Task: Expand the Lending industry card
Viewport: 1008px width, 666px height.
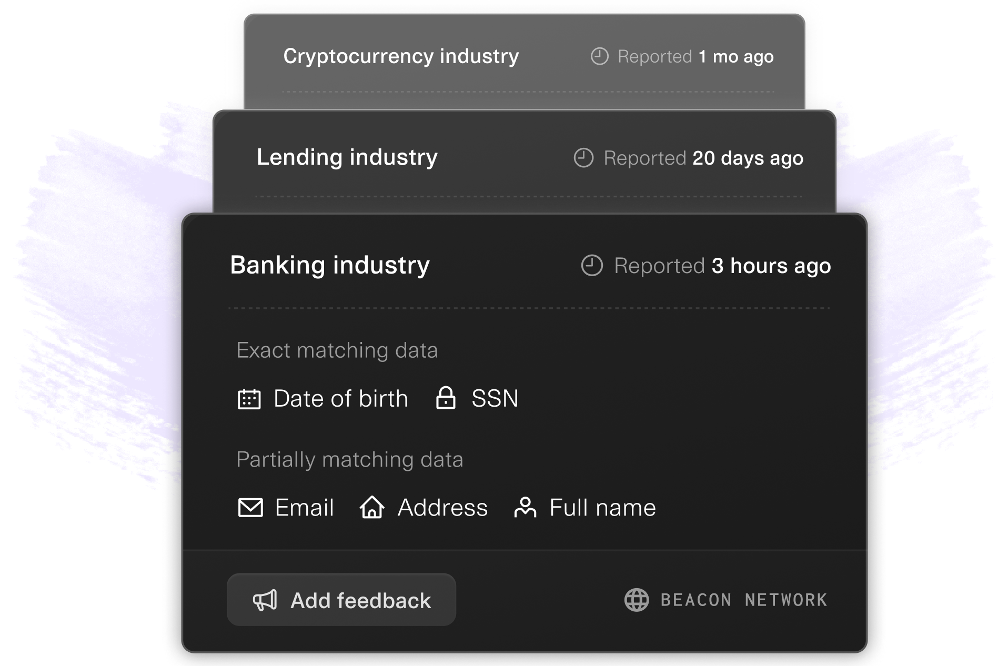Action: tap(347, 158)
